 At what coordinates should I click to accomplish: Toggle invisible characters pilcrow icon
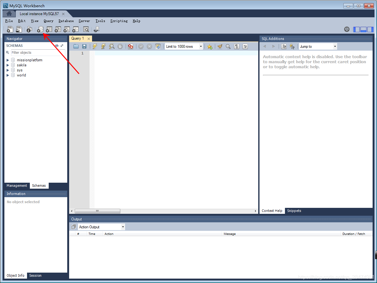tap(237, 46)
